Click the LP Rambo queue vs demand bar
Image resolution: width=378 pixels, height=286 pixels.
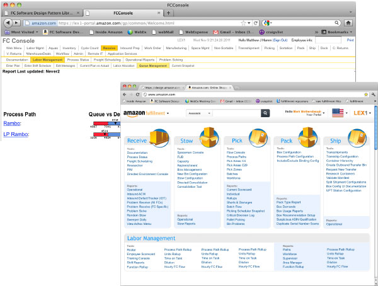point(107,134)
